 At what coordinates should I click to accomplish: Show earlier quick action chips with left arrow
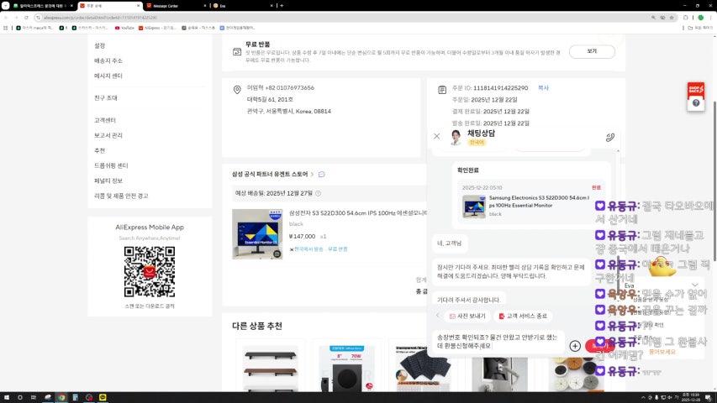point(438,316)
